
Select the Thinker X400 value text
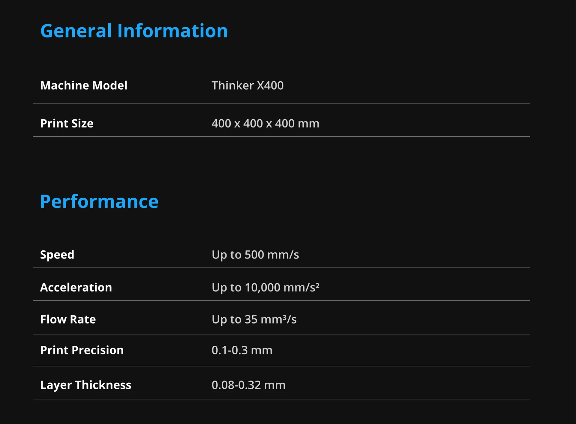tap(247, 85)
